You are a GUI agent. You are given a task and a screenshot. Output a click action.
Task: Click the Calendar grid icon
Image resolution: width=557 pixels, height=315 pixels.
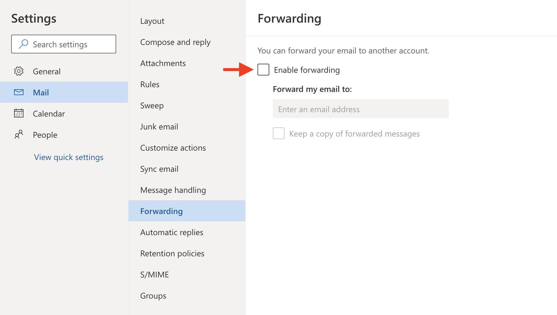coord(19,113)
